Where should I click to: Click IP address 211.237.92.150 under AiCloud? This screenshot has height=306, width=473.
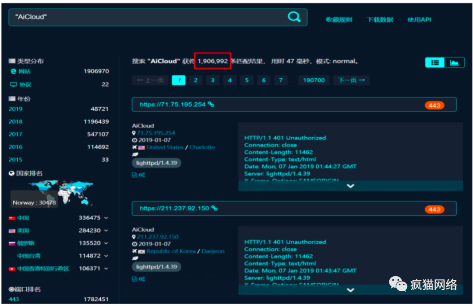click(x=158, y=237)
